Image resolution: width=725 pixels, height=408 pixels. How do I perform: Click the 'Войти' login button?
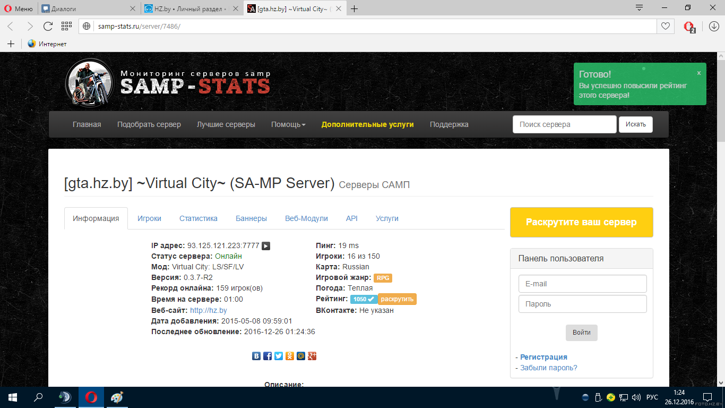tap(582, 333)
